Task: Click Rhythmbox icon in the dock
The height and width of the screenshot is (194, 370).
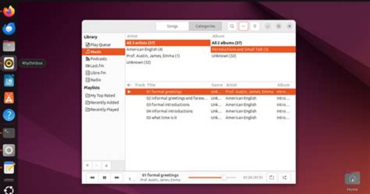Action: pyautogui.click(x=9, y=63)
